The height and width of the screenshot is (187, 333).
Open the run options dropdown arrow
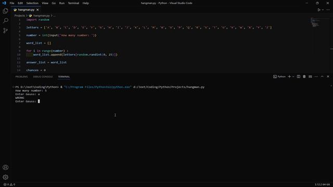click(x=323, y=10)
